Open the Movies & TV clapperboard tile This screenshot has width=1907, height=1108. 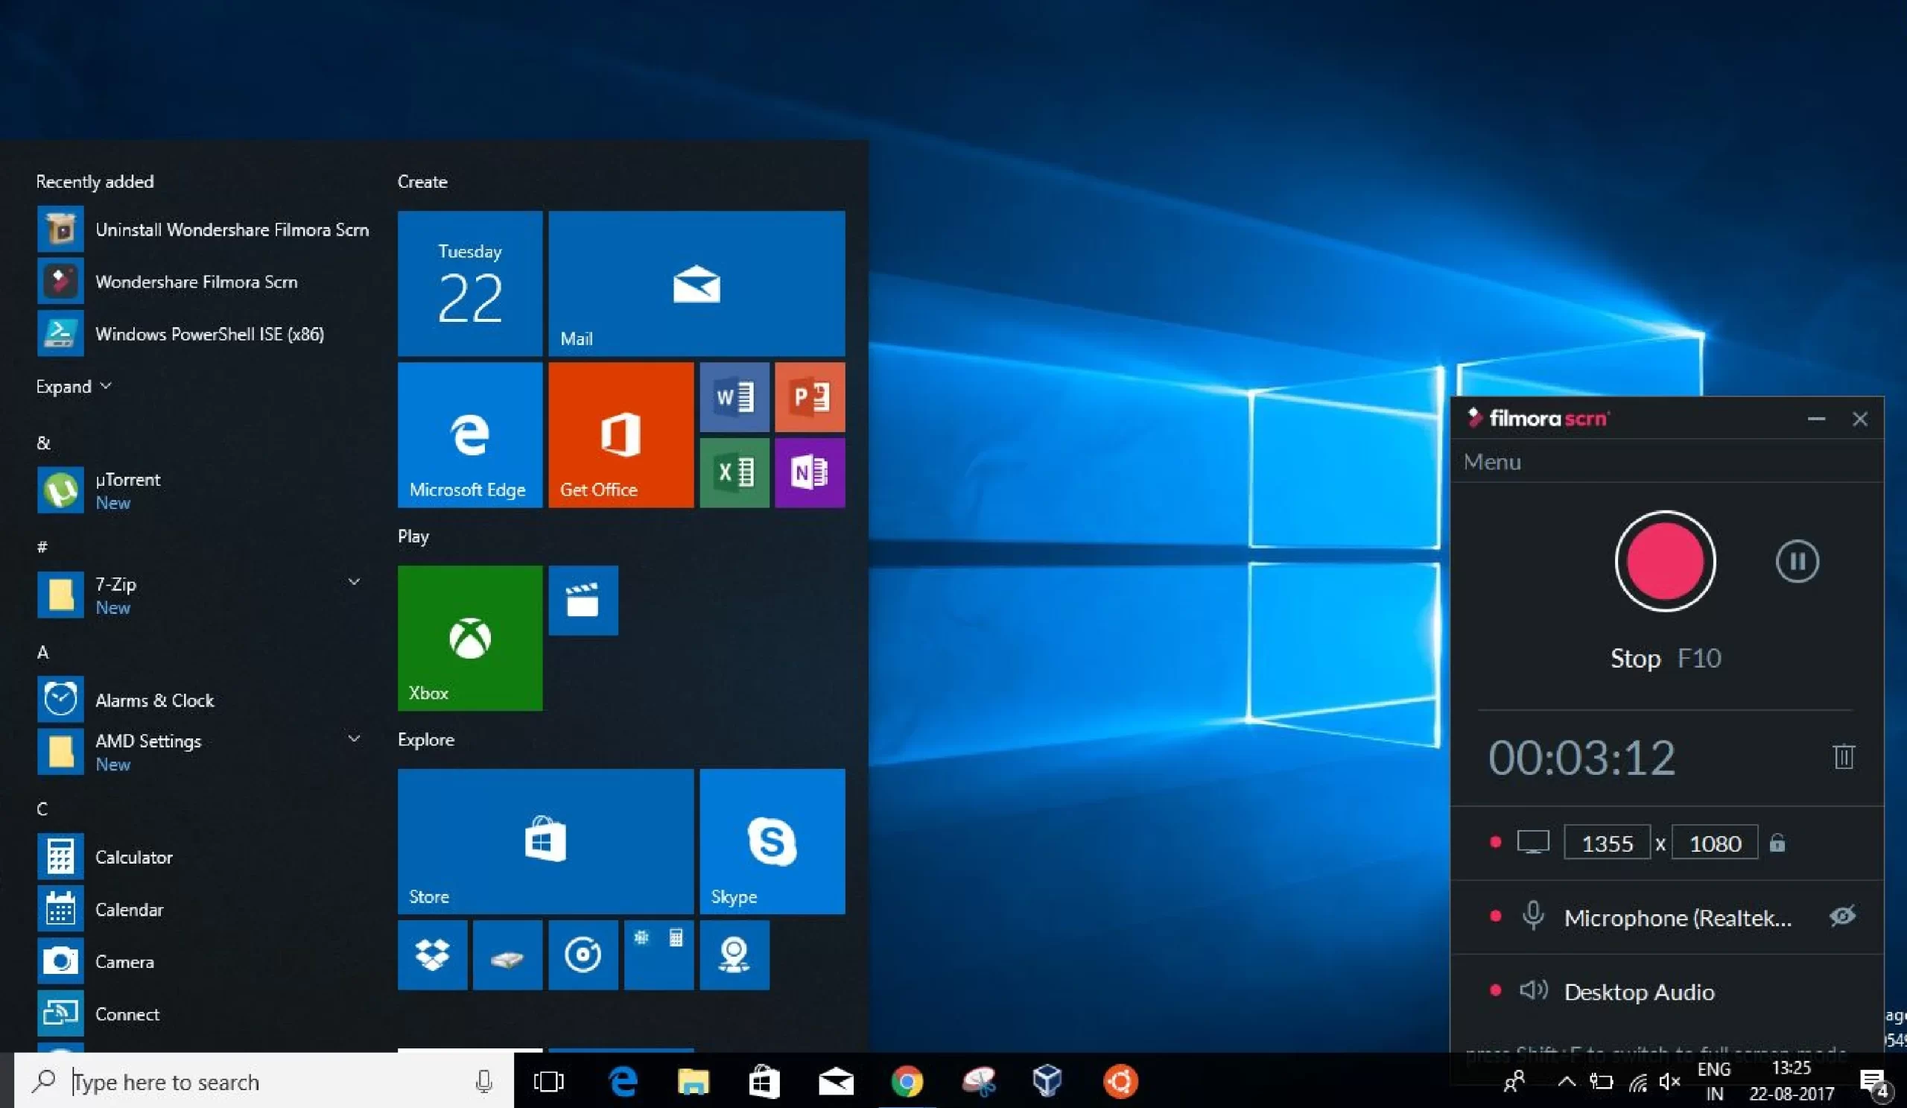(583, 600)
